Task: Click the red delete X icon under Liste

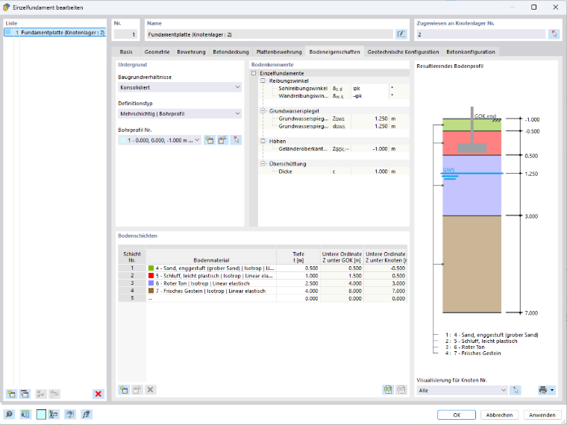Action: click(98, 394)
